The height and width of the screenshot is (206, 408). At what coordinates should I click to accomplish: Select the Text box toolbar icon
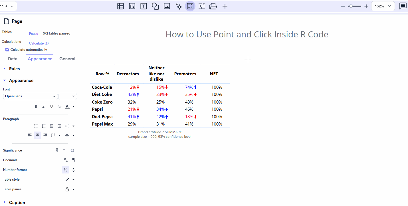[144, 6]
